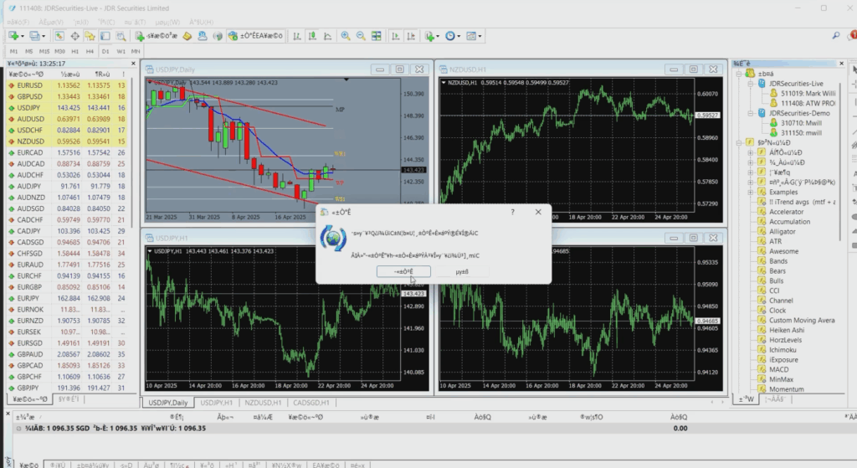This screenshot has width=857, height=468.
Task: Select the W1 timeframe button
Action: coord(121,51)
